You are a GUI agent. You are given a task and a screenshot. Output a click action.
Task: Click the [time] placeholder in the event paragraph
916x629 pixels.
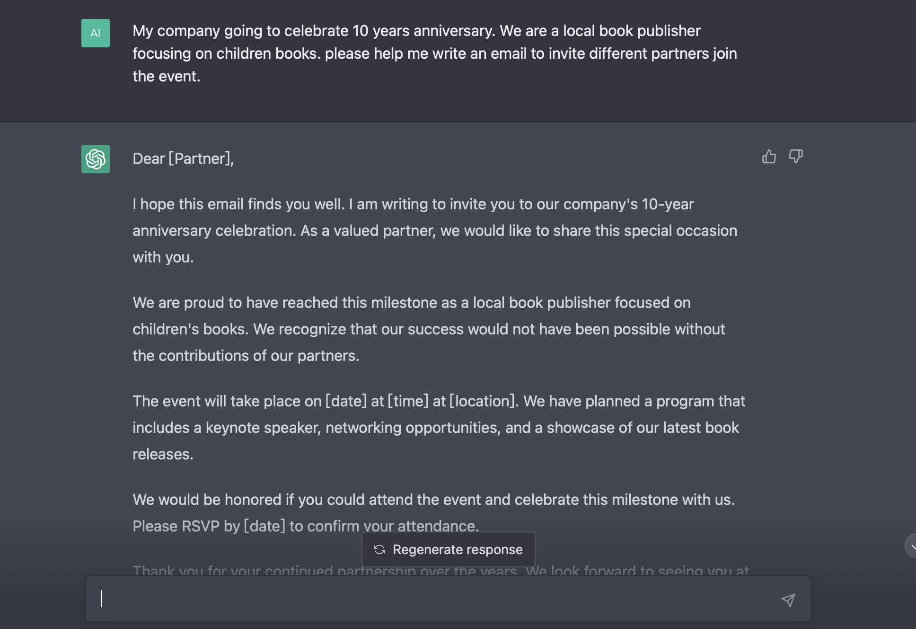coord(408,401)
